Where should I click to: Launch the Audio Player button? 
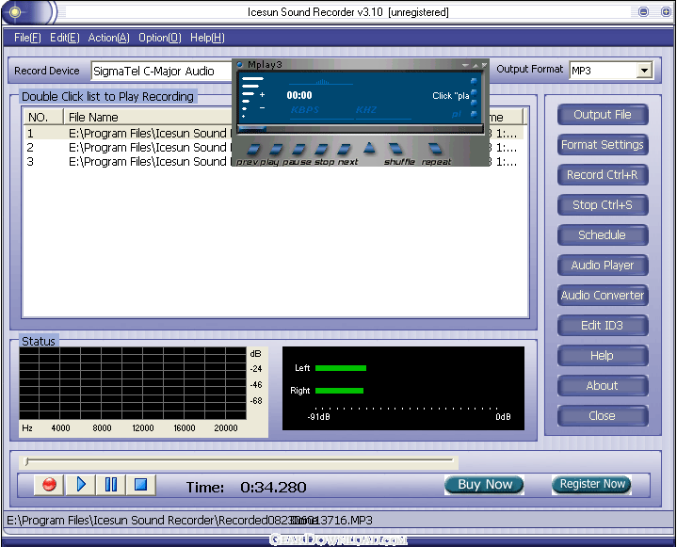click(x=603, y=265)
